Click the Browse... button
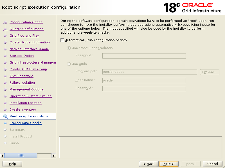This screenshot has width=225, height=168. [210, 72]
